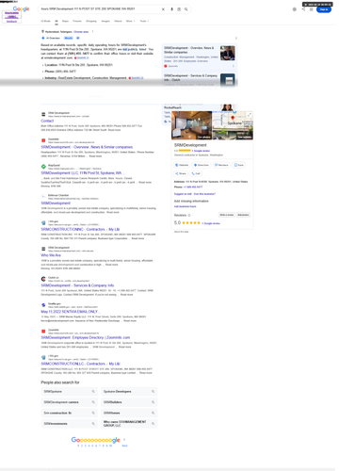Click into the Google search input field
Viewport: 339px width, 471px height.
point(100,9)
